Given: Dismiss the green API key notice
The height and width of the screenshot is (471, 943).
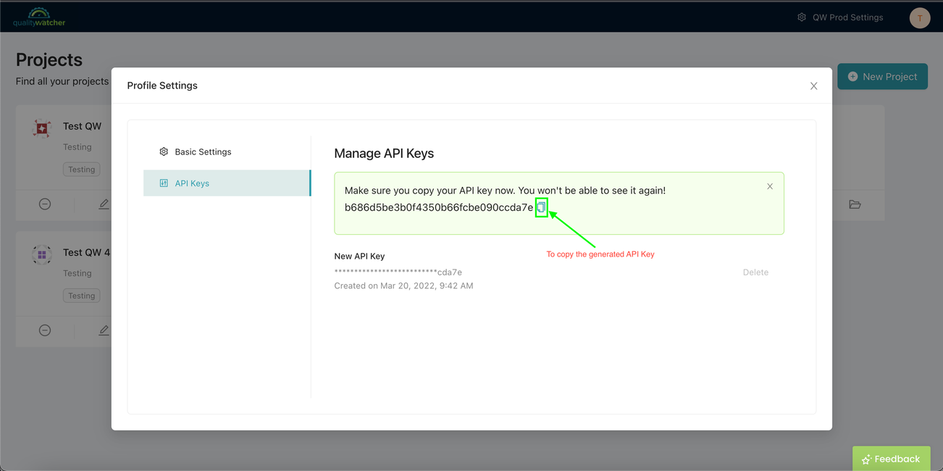Looking at the screenshot, I should (770, 186).
